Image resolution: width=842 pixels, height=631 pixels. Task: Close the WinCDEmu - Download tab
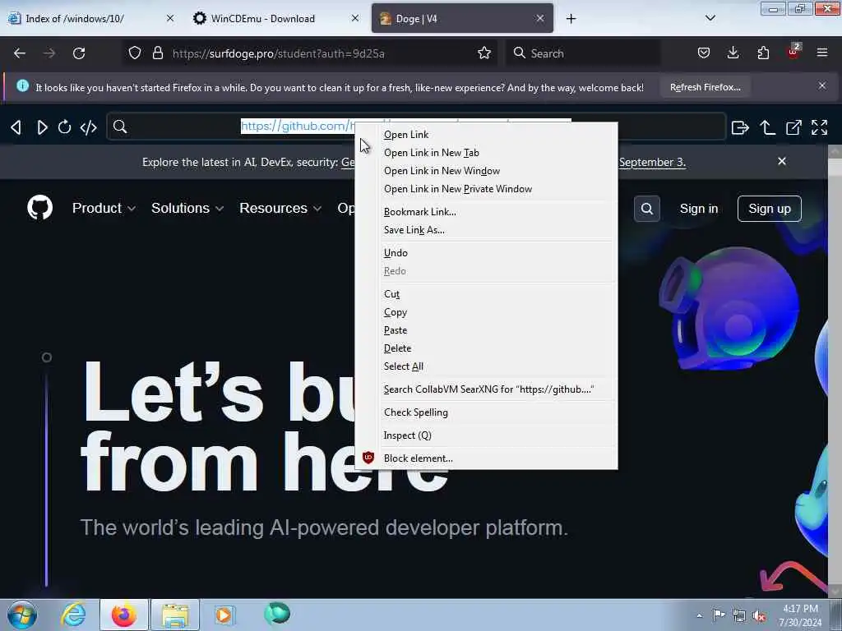point(355,18)
